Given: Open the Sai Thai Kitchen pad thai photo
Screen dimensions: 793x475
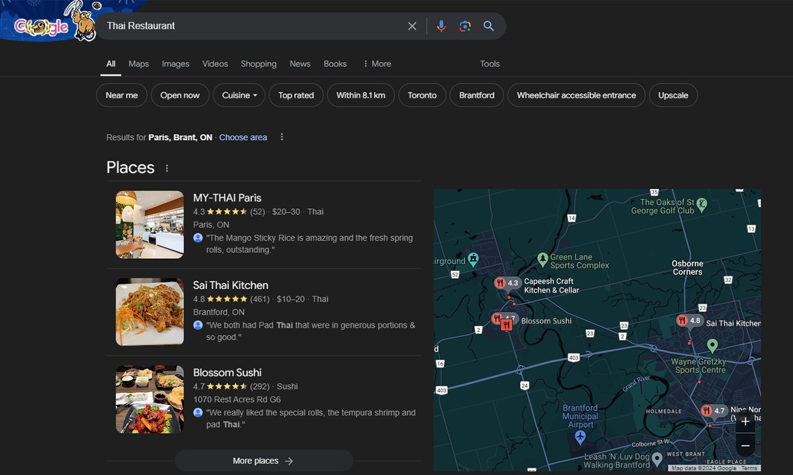Looking at the screenshot, I should 149,312.
